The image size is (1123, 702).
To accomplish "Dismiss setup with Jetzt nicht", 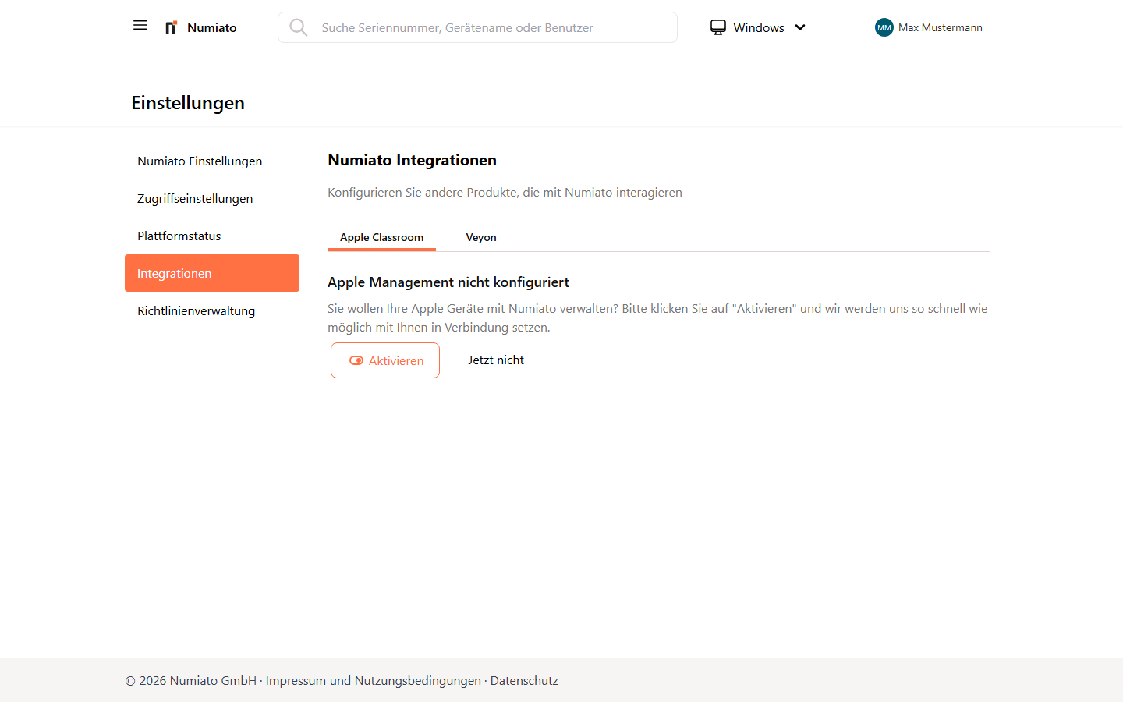I will pos(496,360).
